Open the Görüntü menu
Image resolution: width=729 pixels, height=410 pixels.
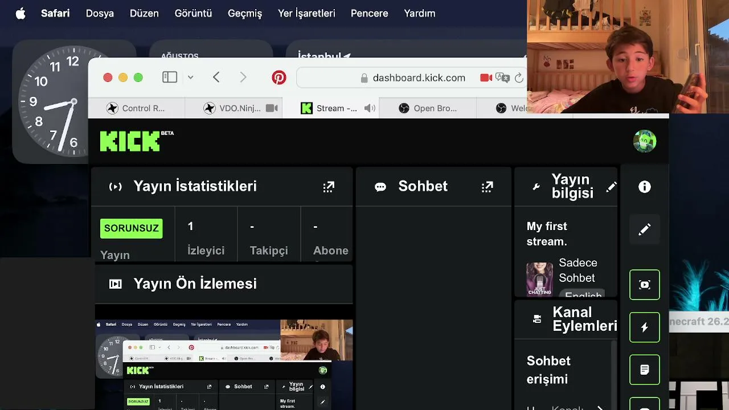(193, 14)
